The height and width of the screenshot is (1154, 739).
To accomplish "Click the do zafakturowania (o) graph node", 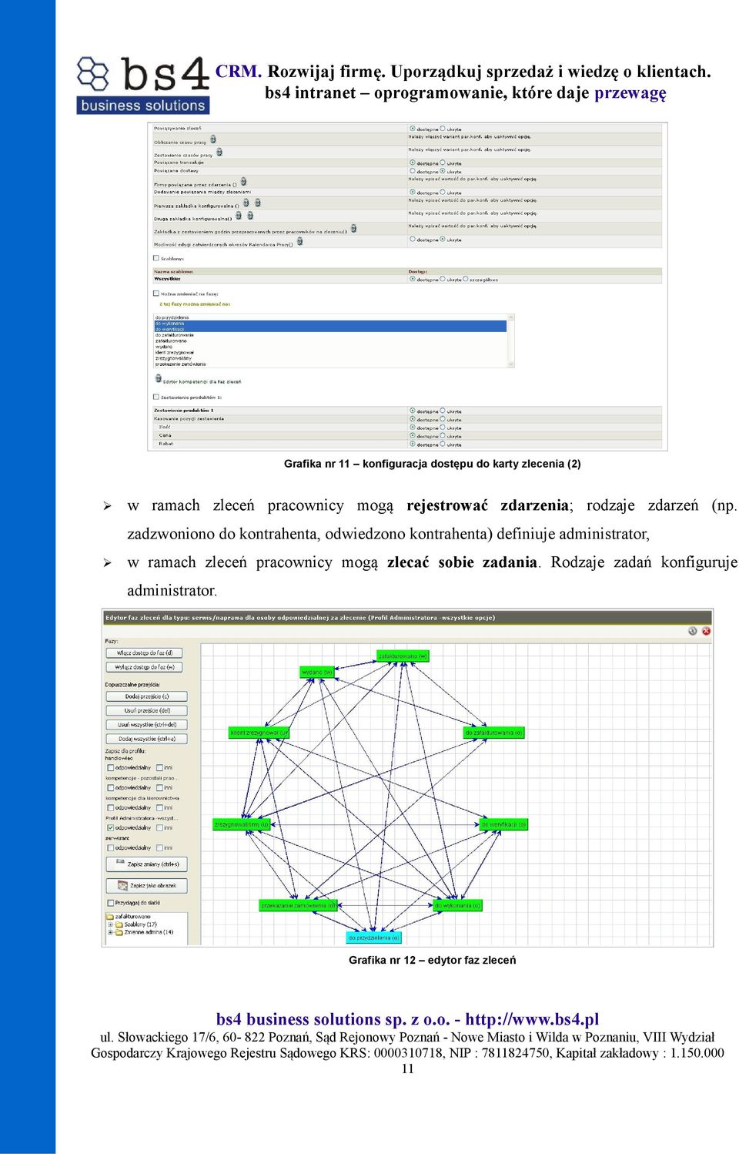I will [493, 733].
